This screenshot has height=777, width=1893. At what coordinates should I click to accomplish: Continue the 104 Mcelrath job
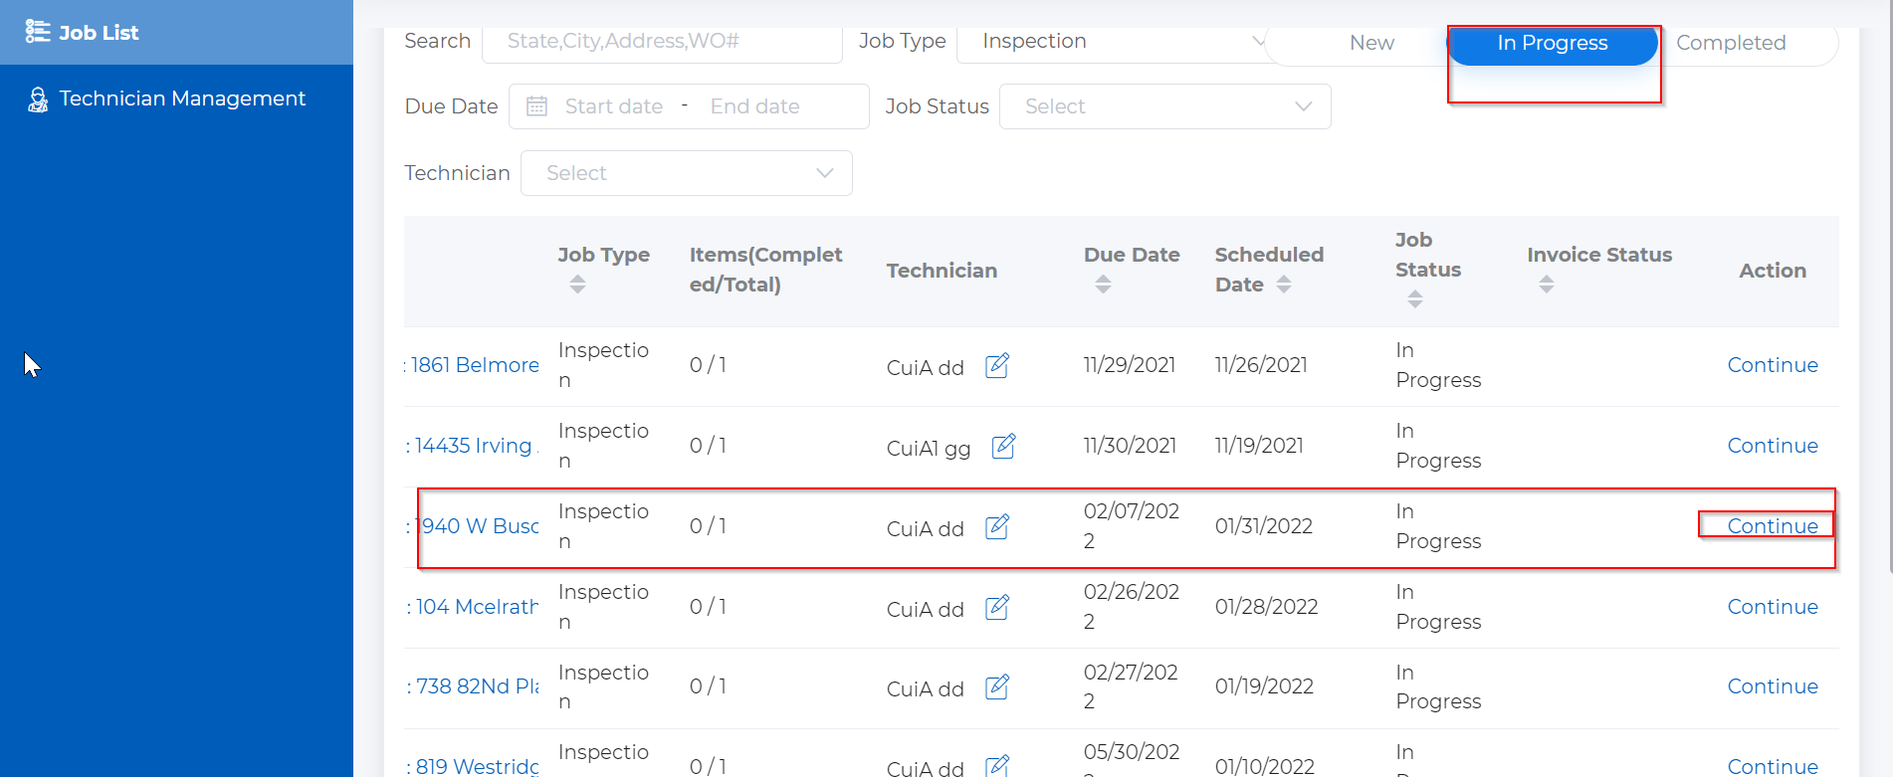click(1773, 607)
